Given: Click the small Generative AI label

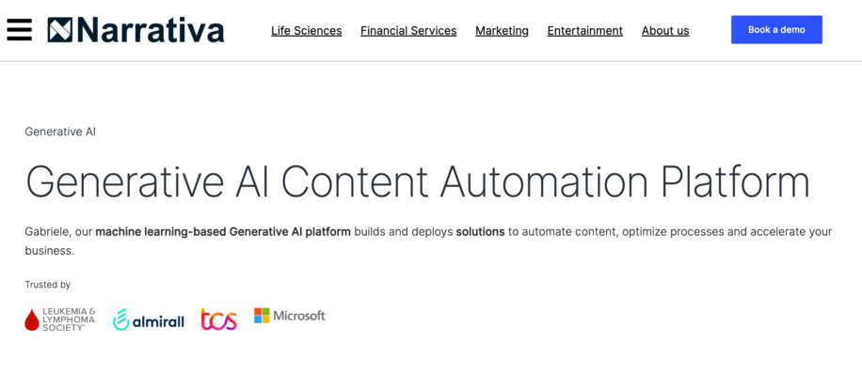Looking at the screenshot, I should click(60, 132).
